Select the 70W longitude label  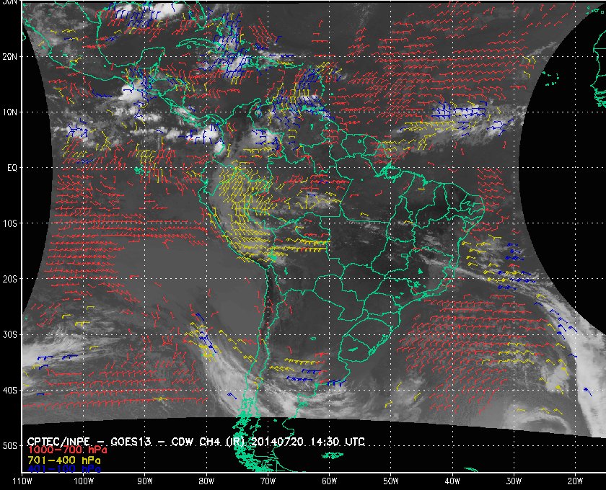point(268,481)
